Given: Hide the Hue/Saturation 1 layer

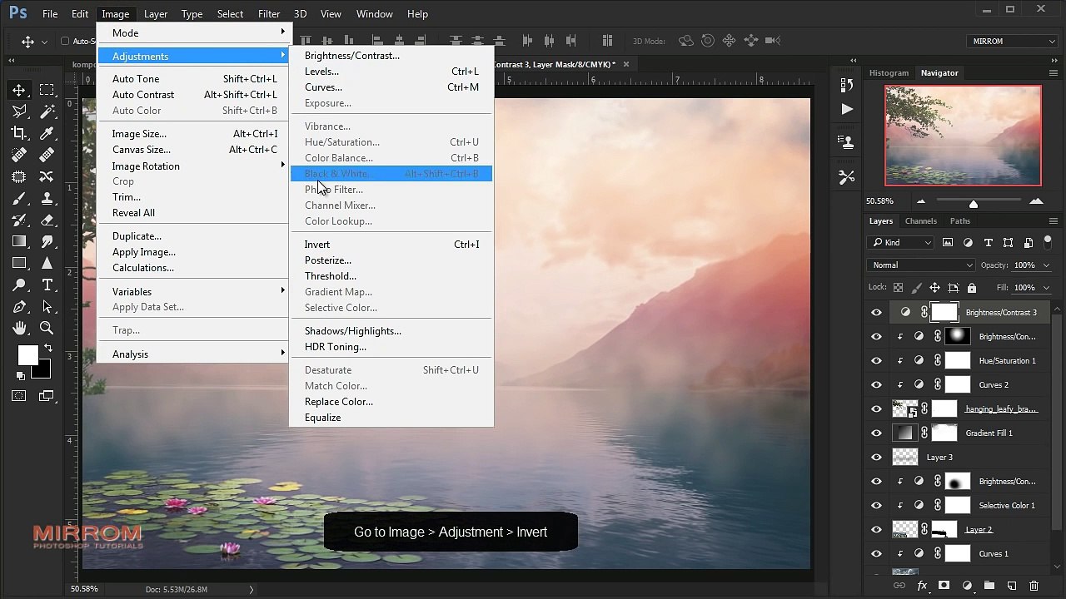Looking at the screenshot, I should tap(876, 361).
